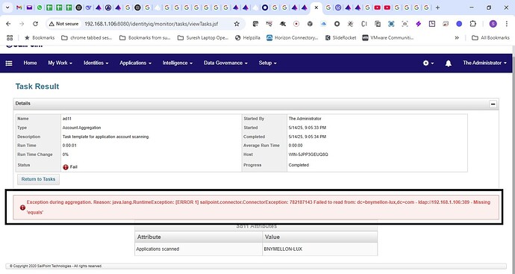Click the Return to Tasks button
The image size is (515, 274).
click(x=38, y=179)
